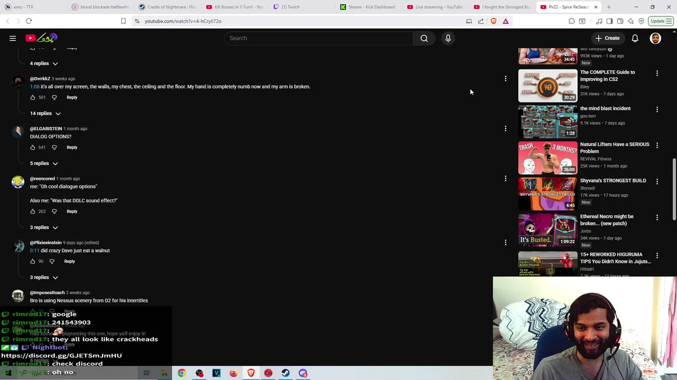677x380 pixels.
Task: Expand the 4 replies thread
Action: tap(44, 63)
